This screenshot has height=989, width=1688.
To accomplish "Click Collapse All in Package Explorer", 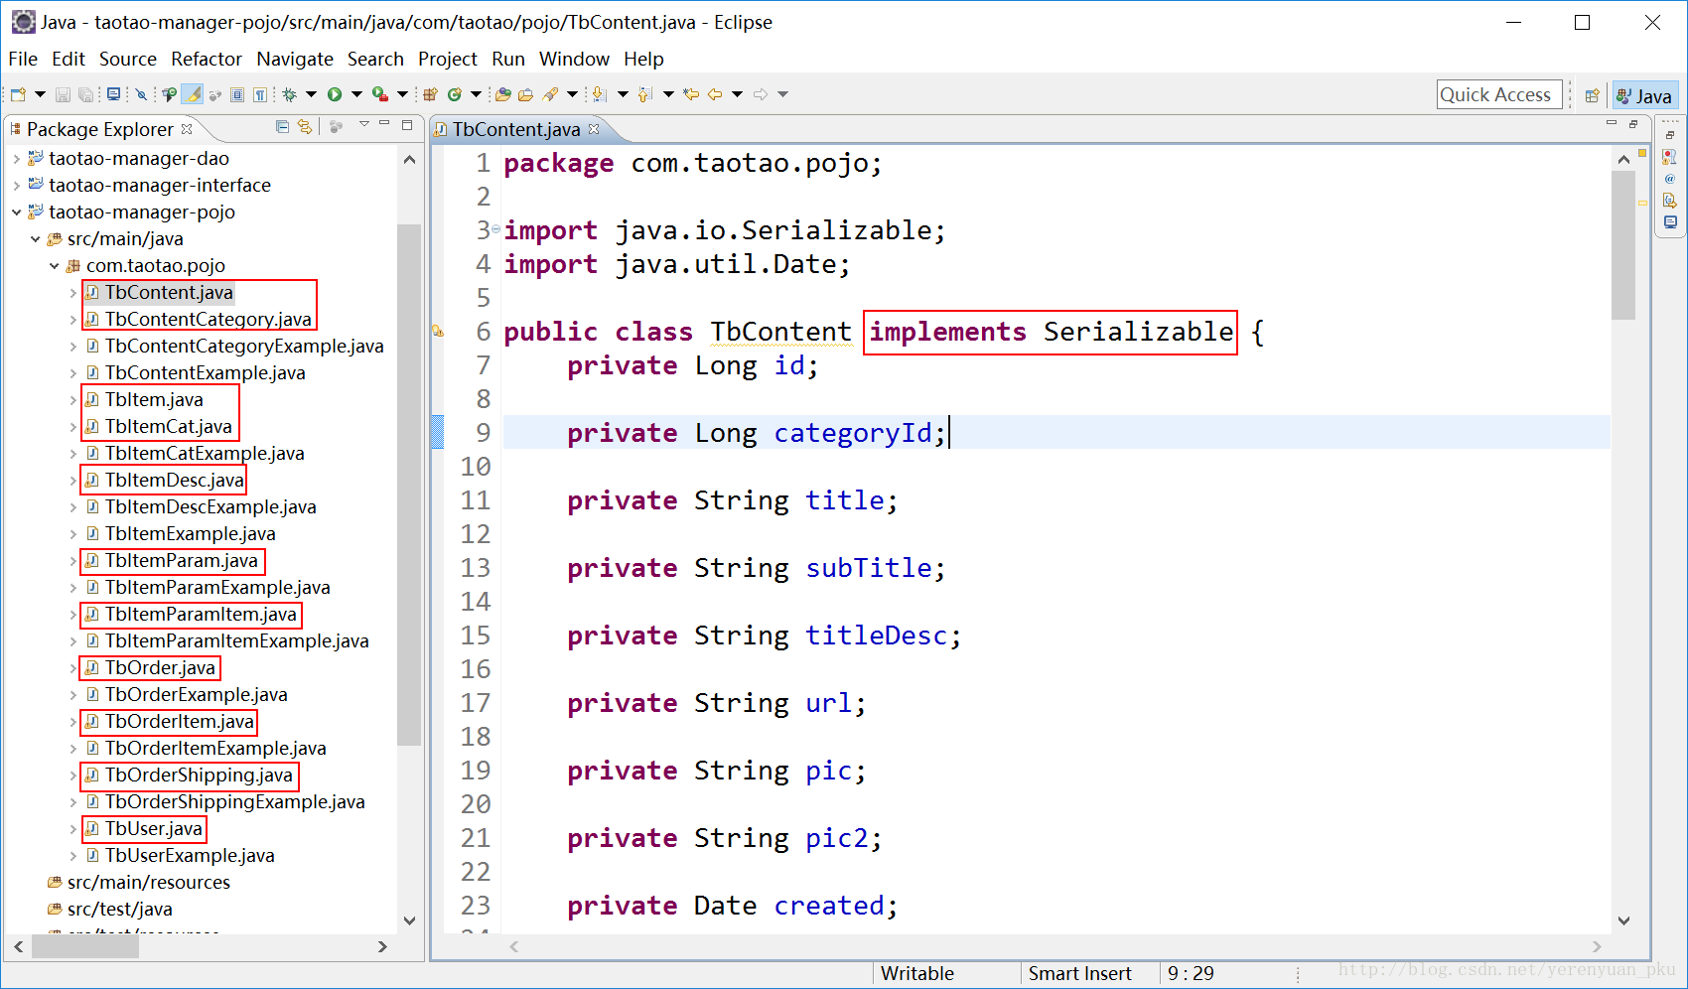I will [282, 126].
